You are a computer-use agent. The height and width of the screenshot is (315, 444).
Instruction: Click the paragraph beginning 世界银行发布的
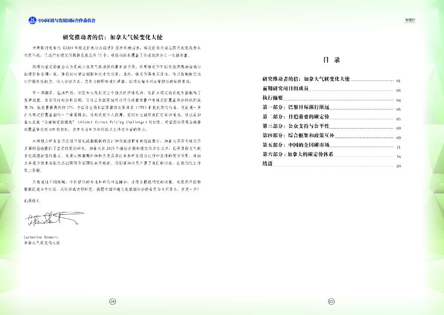(x=112, y=51)
